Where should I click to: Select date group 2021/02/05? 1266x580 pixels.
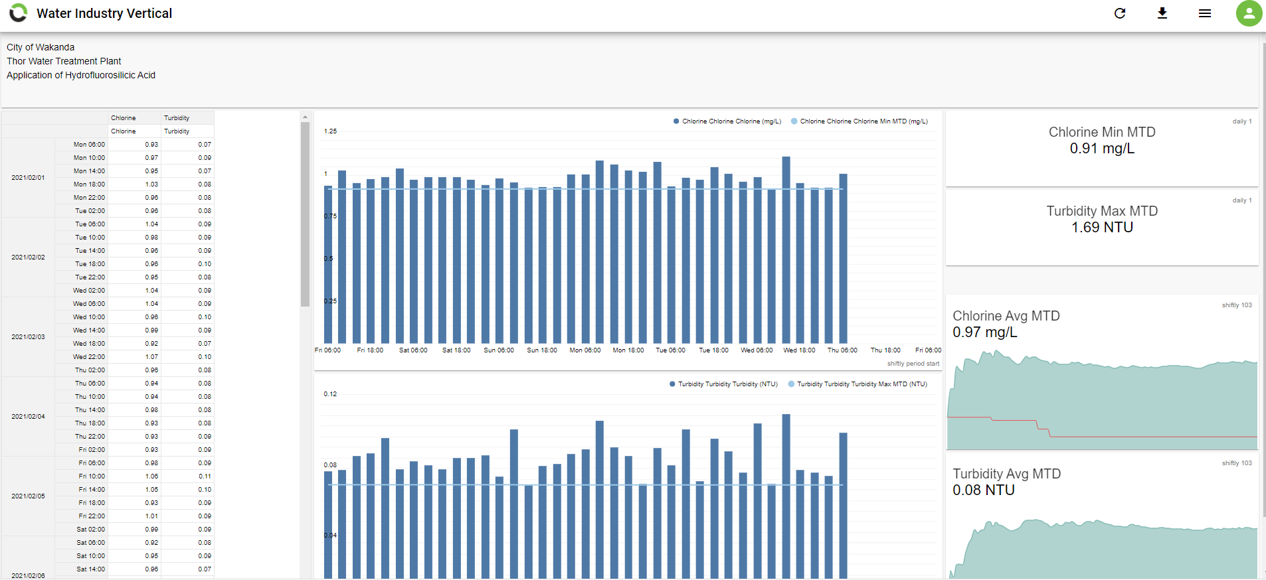click(29, 496)
